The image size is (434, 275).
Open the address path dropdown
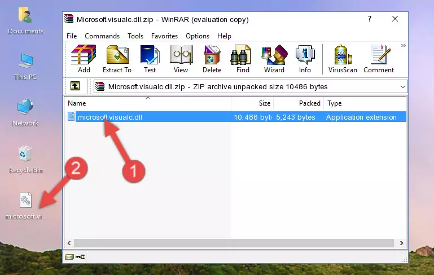tap(403, 87)
